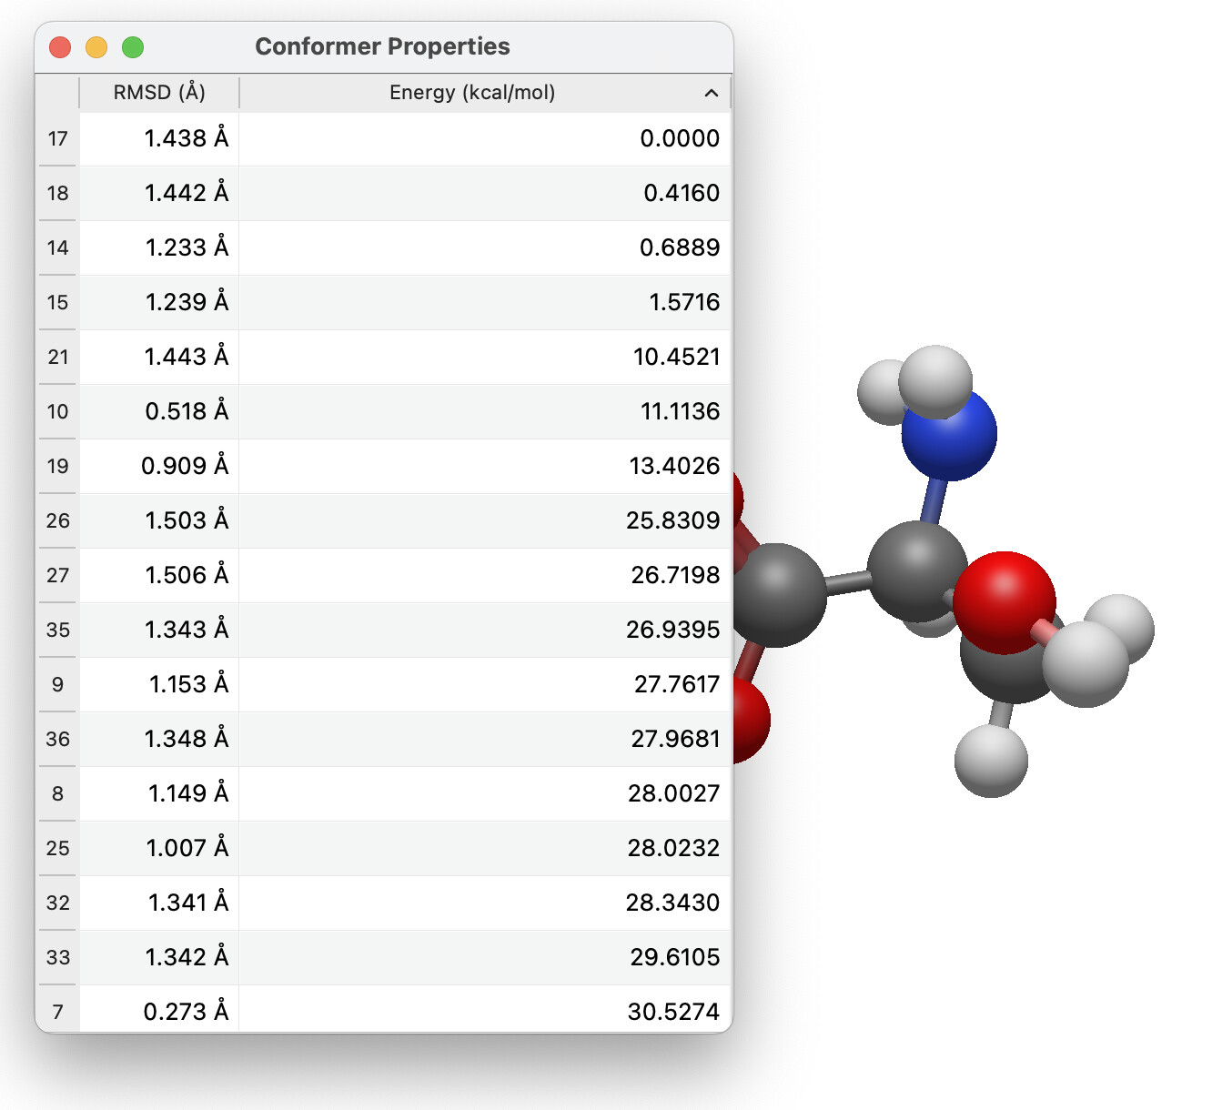The image size is (1212, 1110).
Task: Select RMSD value 1.007 Å
Action: pyautogui.click(x=159, y=848)
